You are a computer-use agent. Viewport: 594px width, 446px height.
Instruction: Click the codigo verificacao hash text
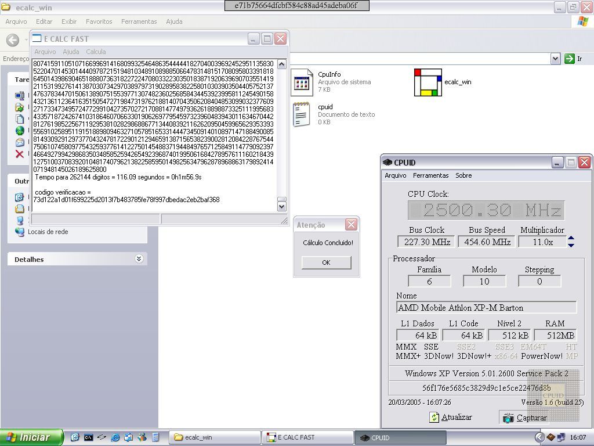(126, 200)
